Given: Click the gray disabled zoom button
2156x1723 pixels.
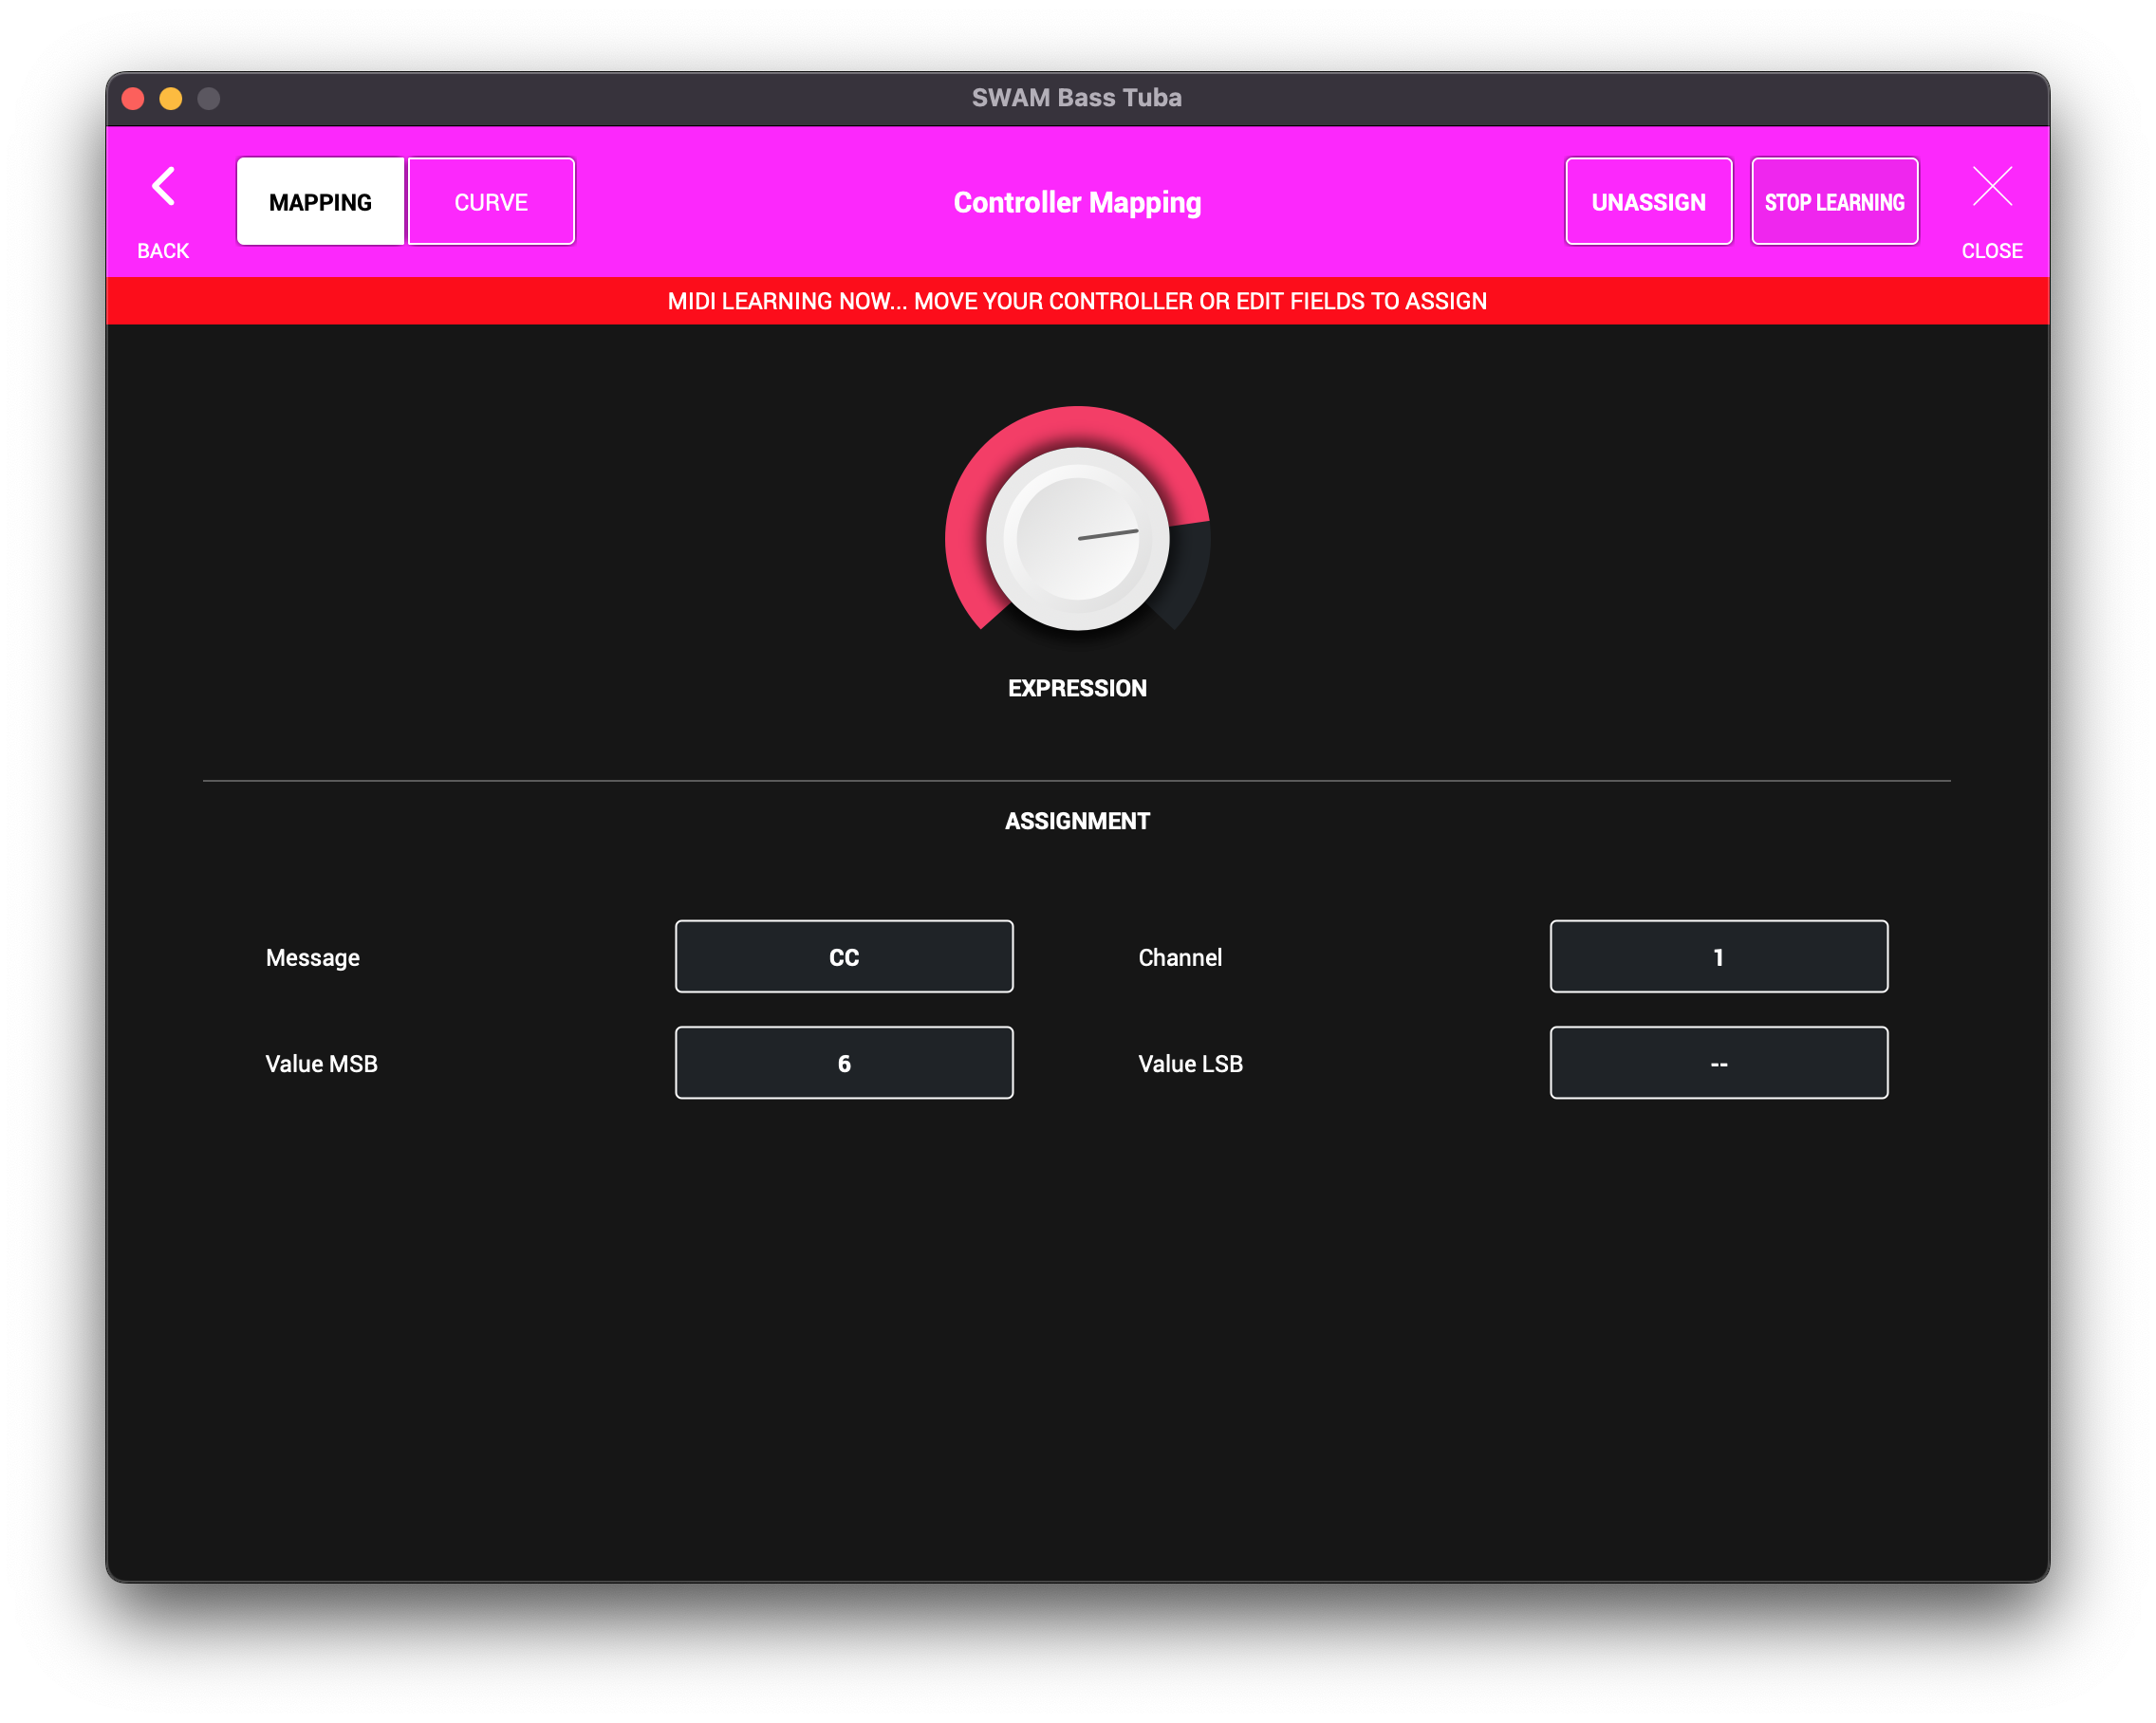Looking at the screenshot, I should 209,99.
